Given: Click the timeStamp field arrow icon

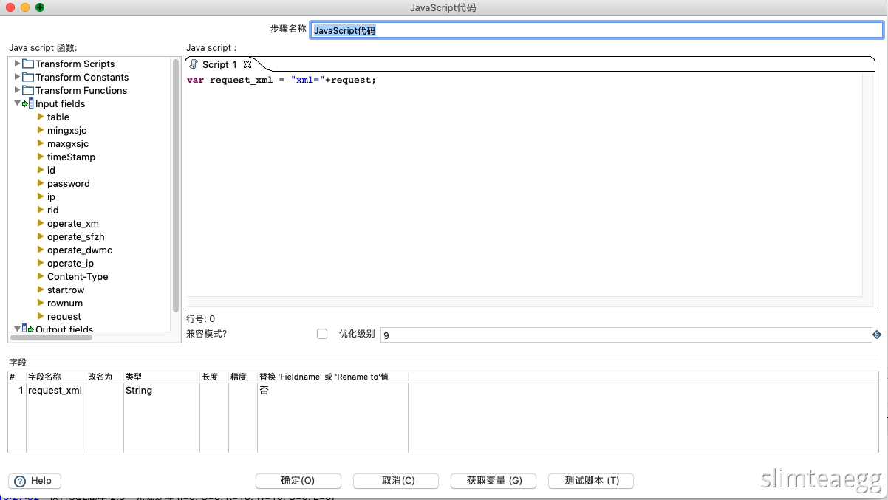Looking at the screenshot, I should tap(41, 157).
